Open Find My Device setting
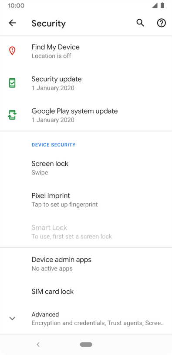The height and width of the screenshot is (355, 172). pos(86,51)
